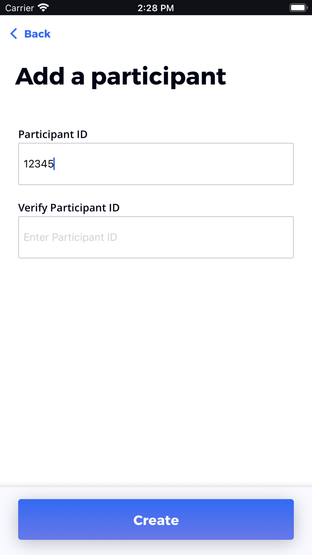Place cursor at end of 12345
The image size is (312, 555).
(x=54, y=164)
